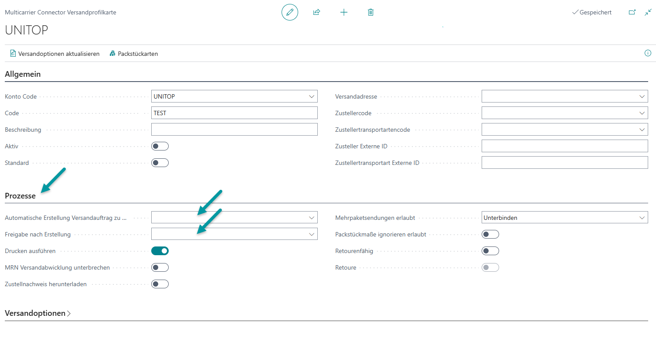Click the UNITOP page title
656x342 pixels.
(27, 30)
